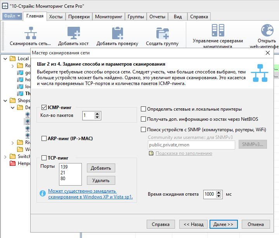Switch to the Вид tab

point(178,17)
